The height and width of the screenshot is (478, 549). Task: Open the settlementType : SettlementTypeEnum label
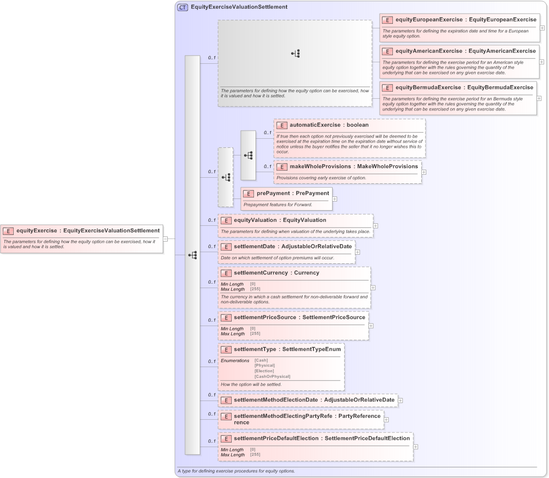tap(287, 349)
